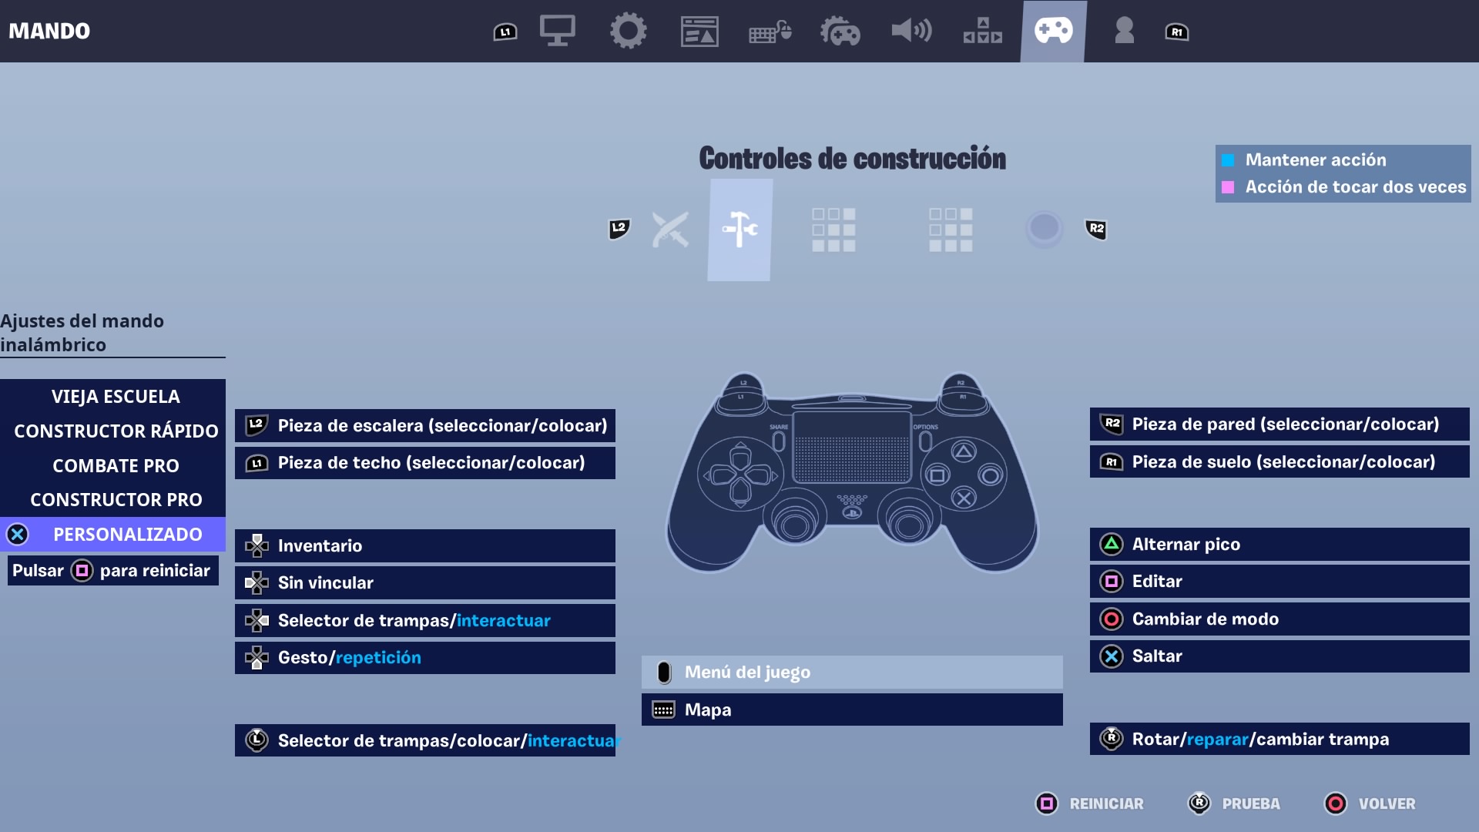The height and width of the screenshot is (832, 1479).
Task: Click the Mapa menu entry
Action: (851, 709)
